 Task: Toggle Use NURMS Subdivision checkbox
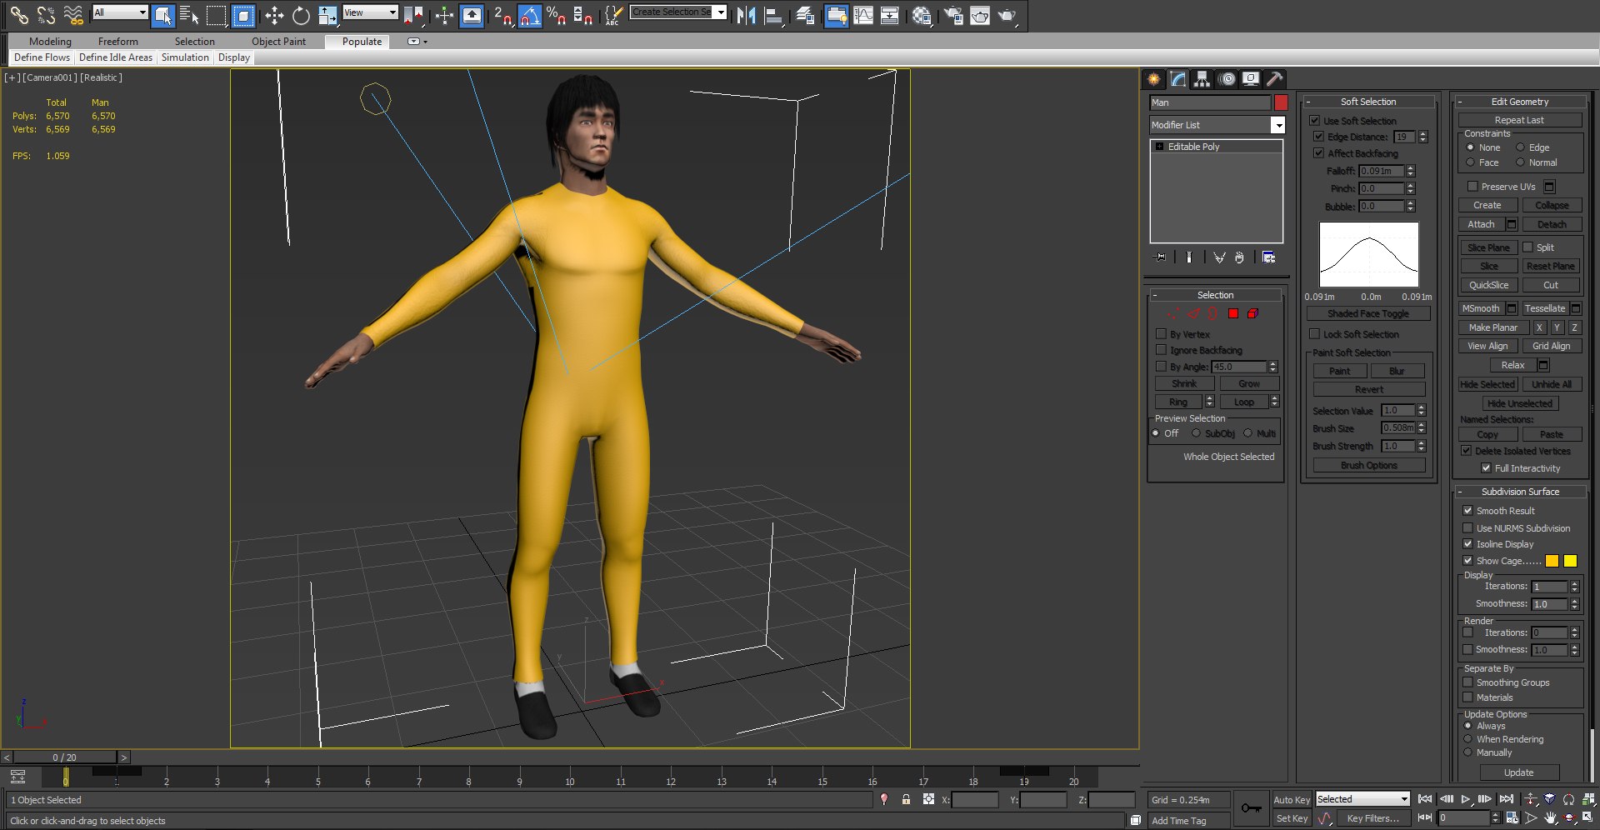tap(1467, 528)
